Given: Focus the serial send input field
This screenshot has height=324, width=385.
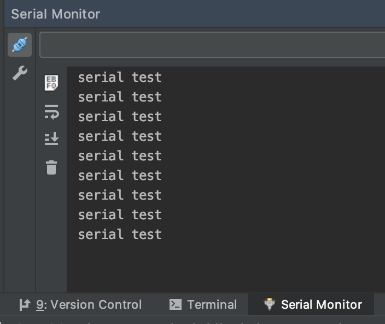Looking at the screenshot, I should pyautogui.click(x=212, y=45).
